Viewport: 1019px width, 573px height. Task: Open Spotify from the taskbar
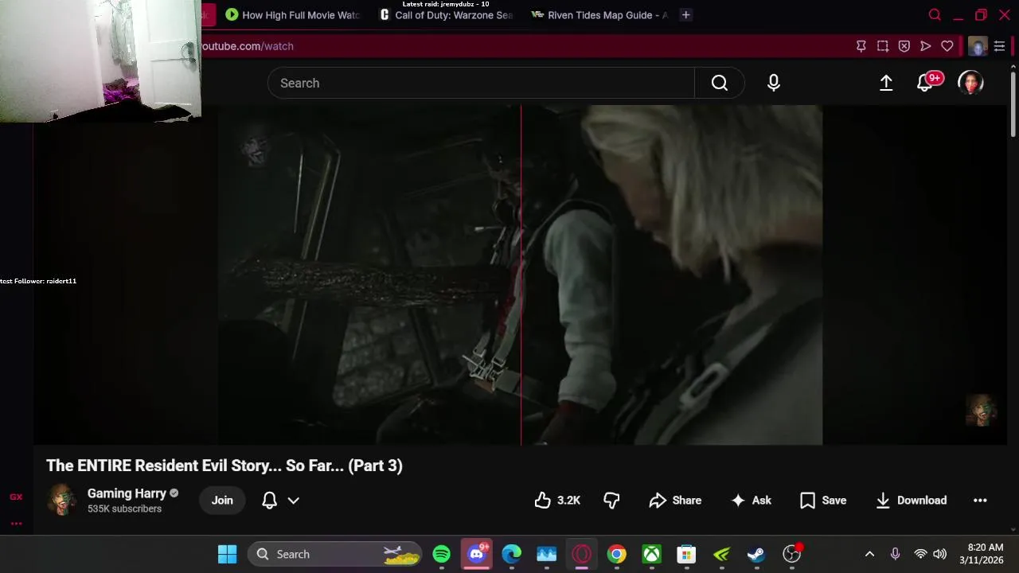click(441, 554)
